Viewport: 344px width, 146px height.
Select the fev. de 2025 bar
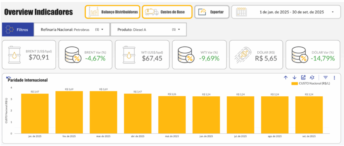click(x=69, y=112)
